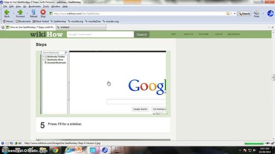Switch to the How to Use SeaMonkey tab

click(31, 27)
